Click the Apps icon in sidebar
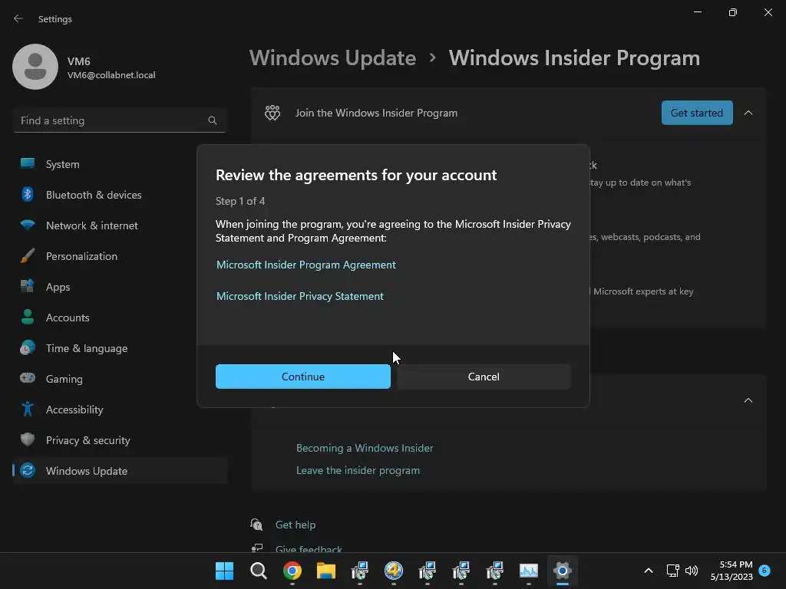Image resolution: width=786 pixels, height=589 pixels. [x=28, y=286]
